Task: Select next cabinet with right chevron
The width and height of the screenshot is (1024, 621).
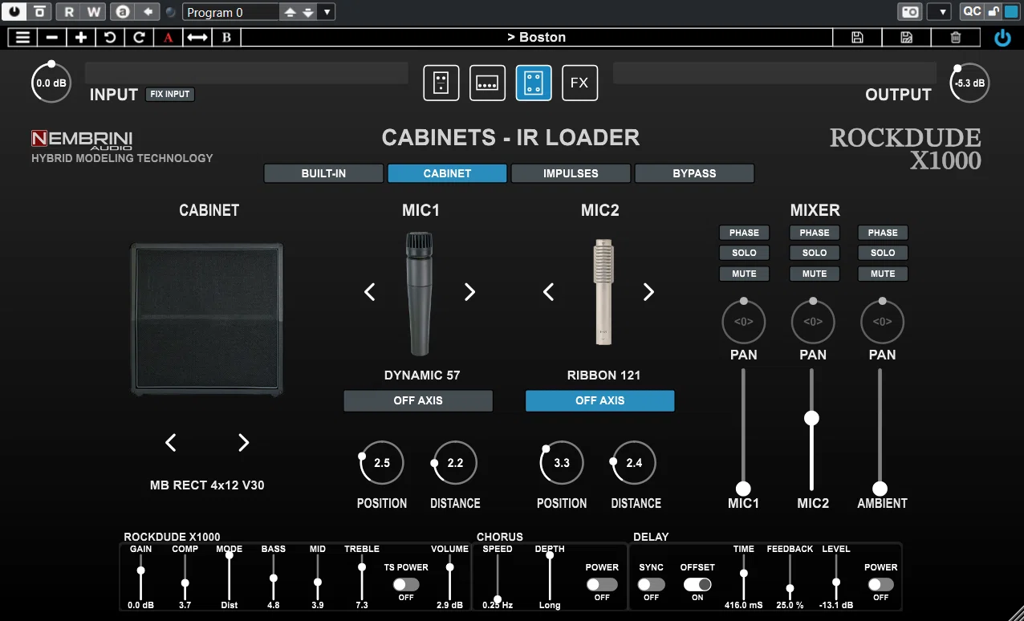Action: click(x=244, y=442)
